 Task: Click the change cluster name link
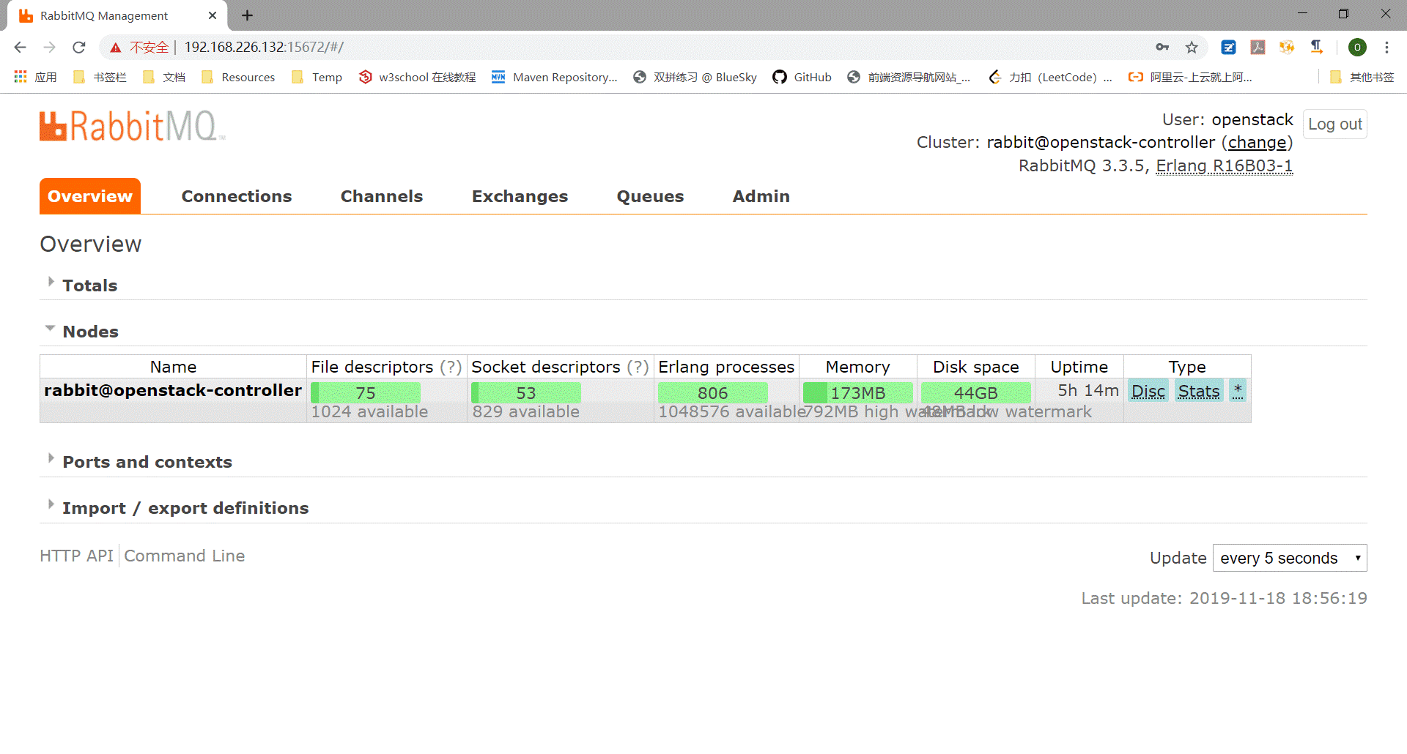1258,143
